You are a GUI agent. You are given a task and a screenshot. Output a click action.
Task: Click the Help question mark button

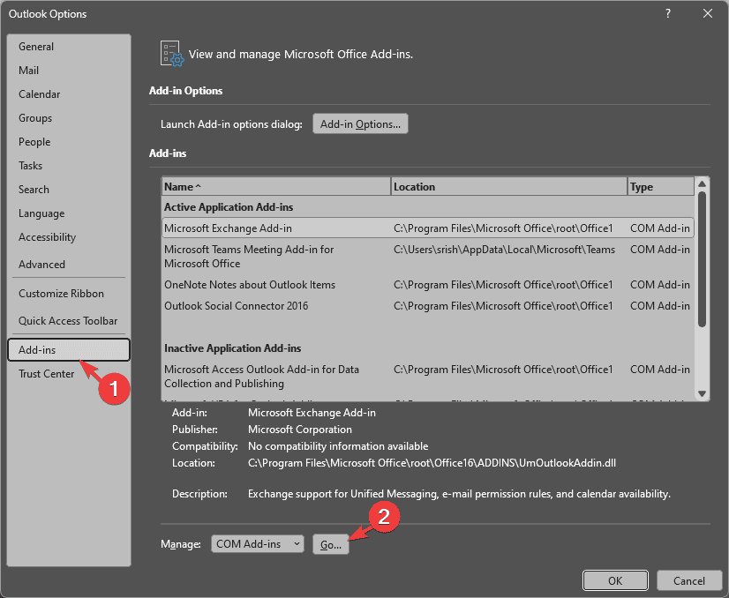click(668, 13)
